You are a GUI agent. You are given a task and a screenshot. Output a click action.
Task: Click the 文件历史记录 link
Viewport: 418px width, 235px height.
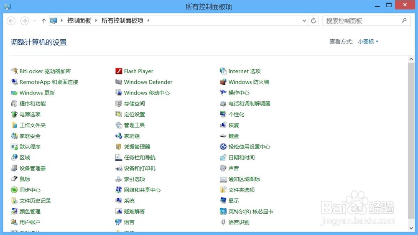point(35,201)
